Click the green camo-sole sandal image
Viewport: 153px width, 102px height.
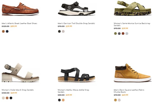point(132,8)
